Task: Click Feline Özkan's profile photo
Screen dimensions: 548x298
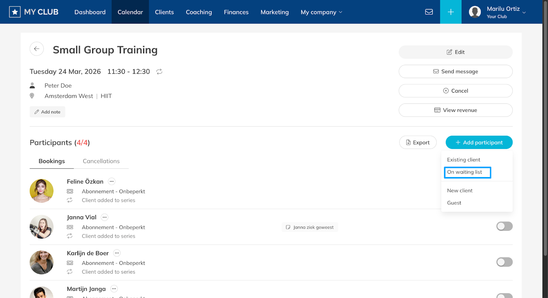Action: point(41,191)
